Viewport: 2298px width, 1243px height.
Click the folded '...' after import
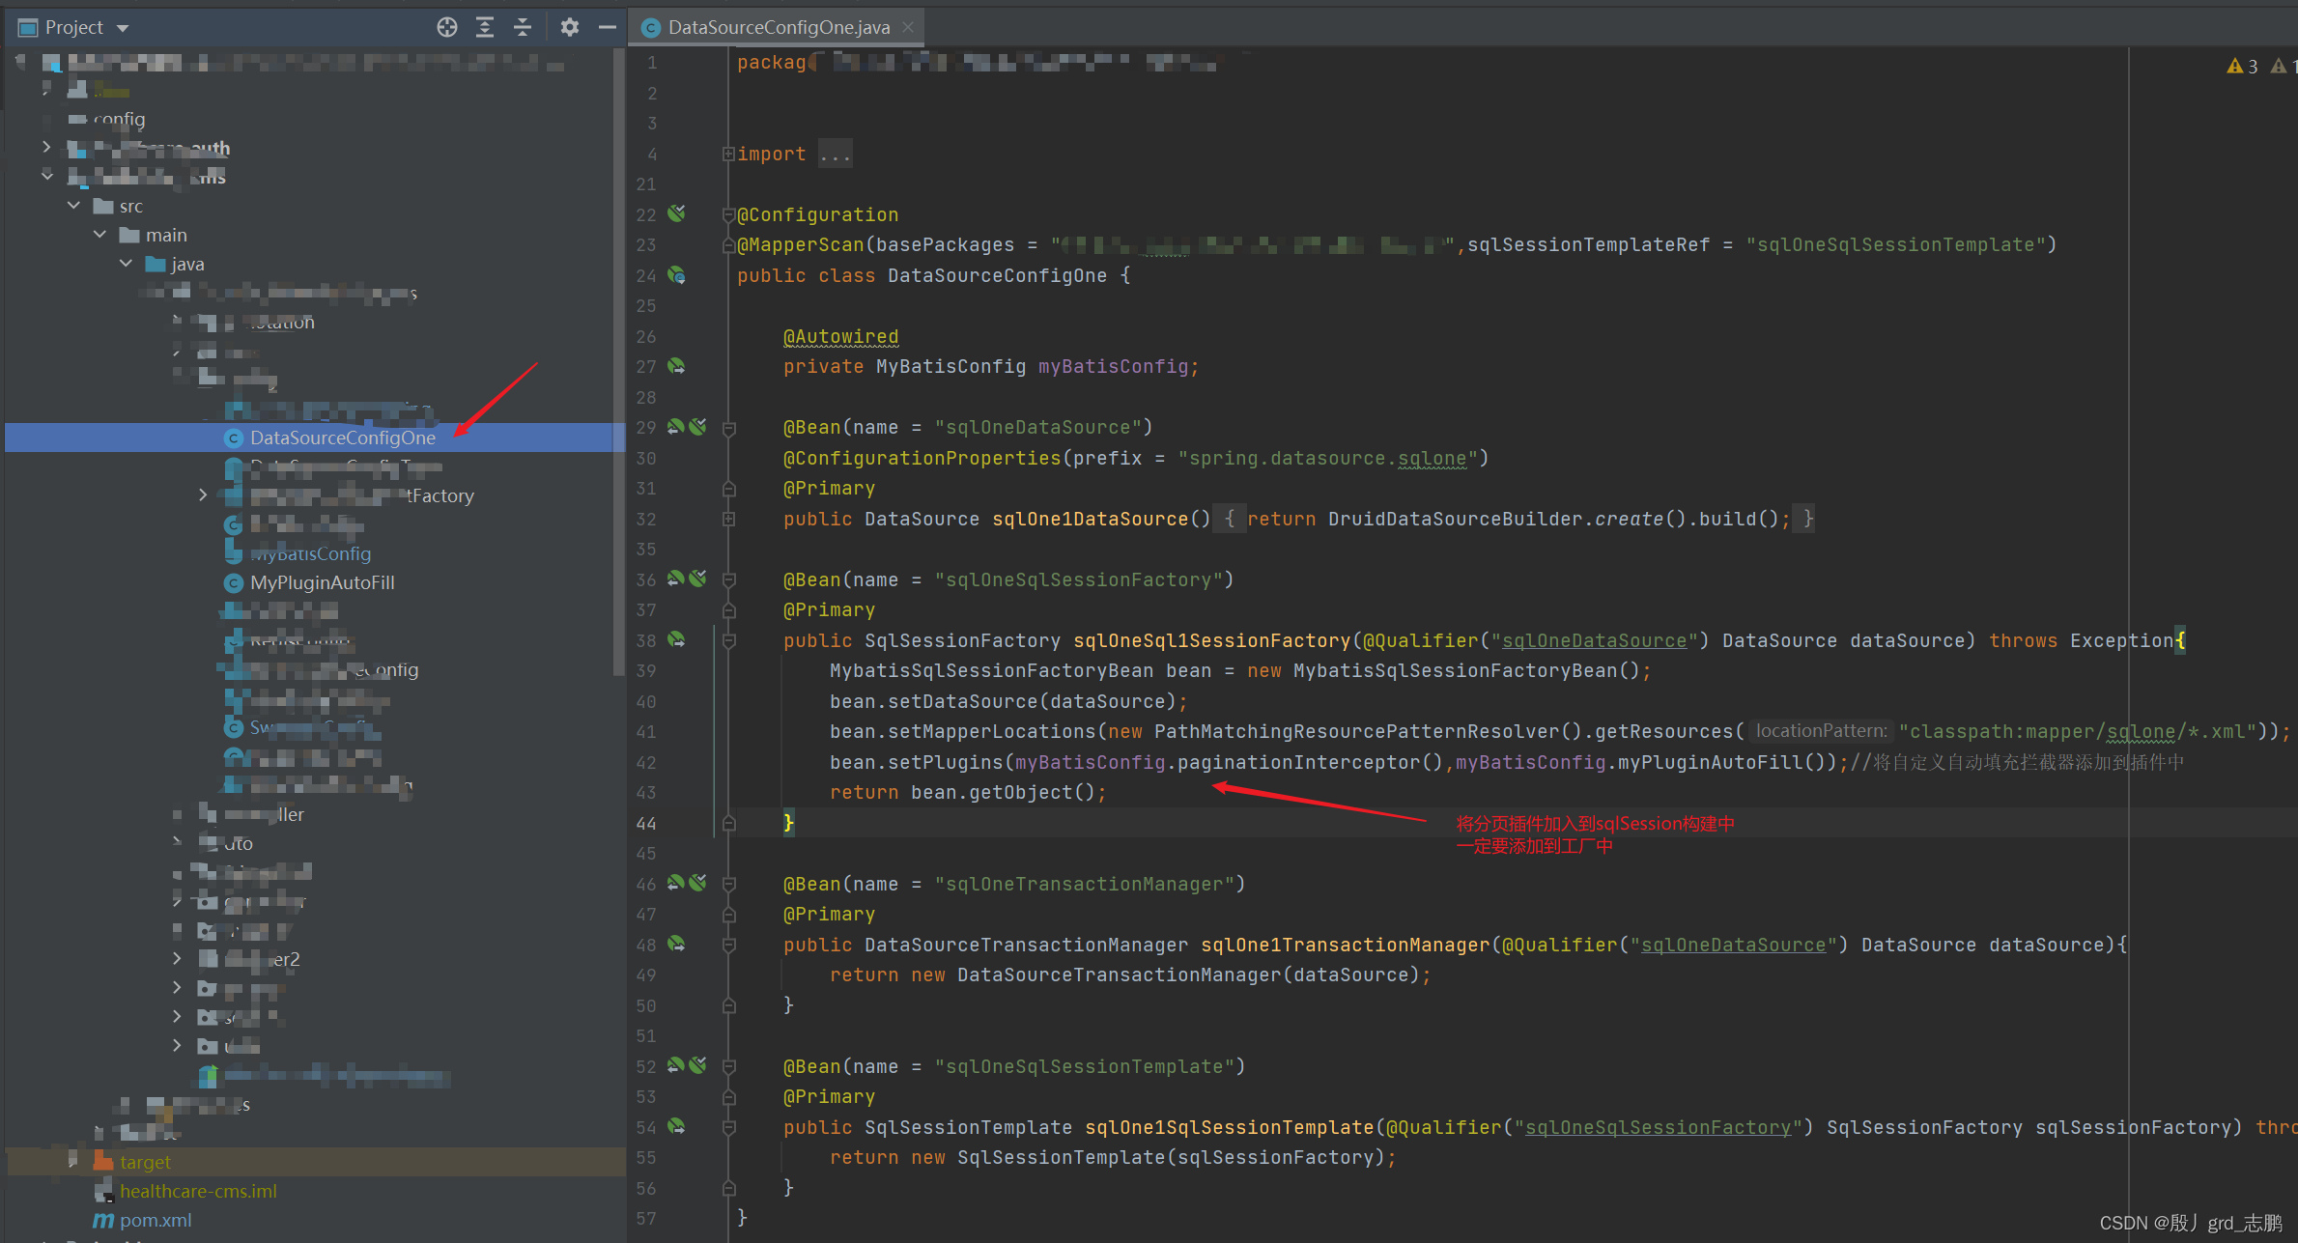pyautogui.click(x=835, y=154)
